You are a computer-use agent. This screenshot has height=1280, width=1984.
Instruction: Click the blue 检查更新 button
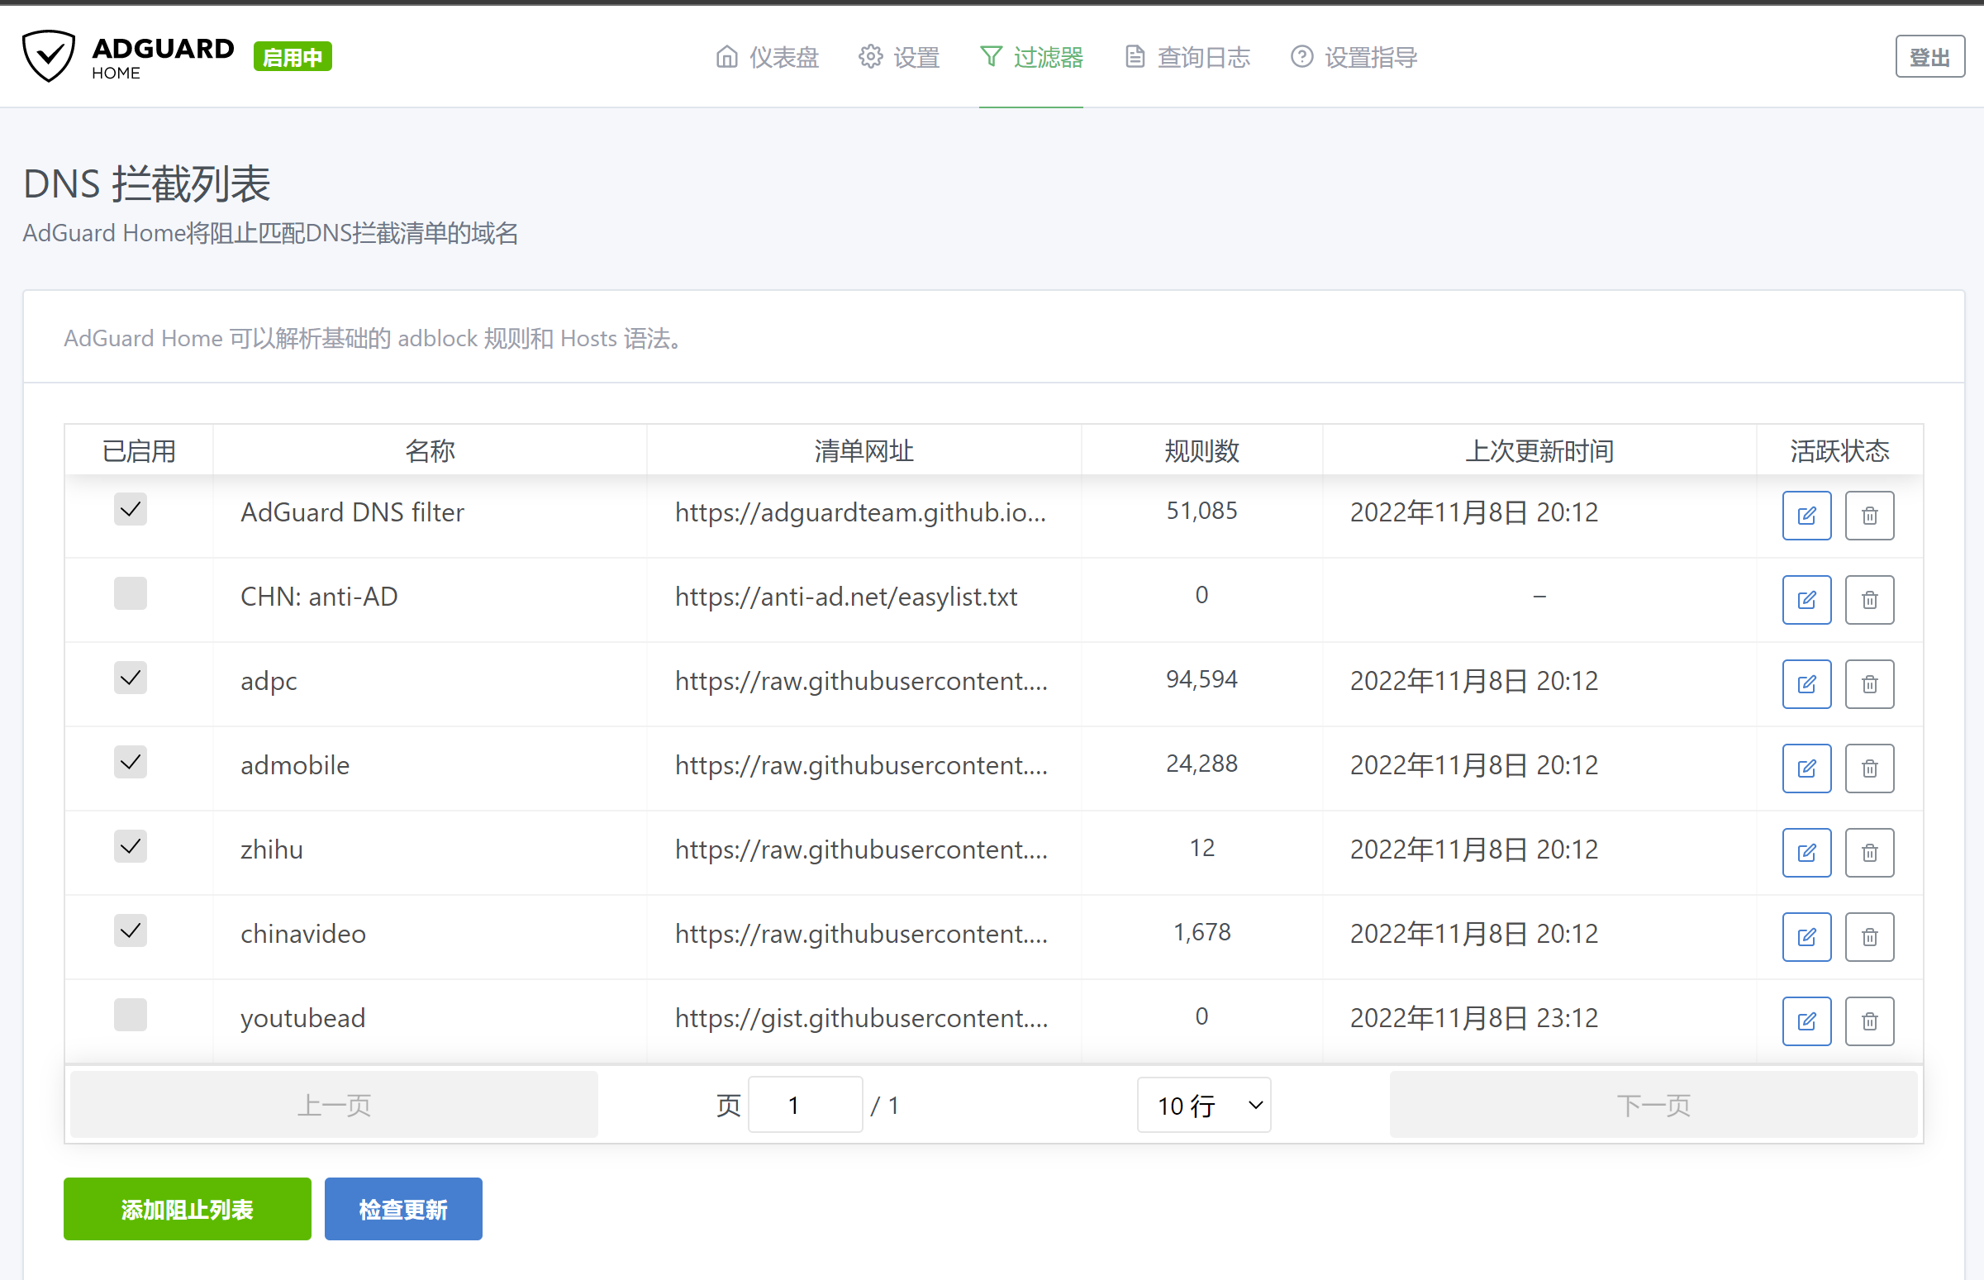coord(403,1208)
